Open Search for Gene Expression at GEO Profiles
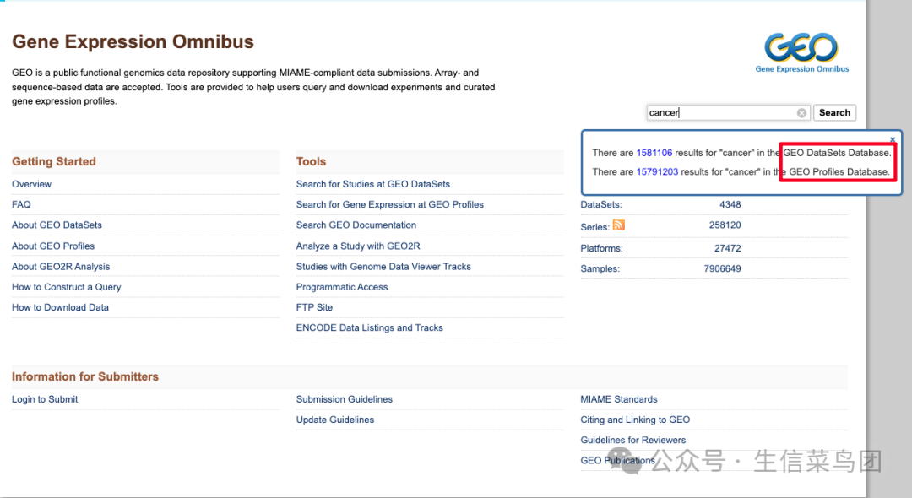The width and height of the screenshot is (912, 498). (389, 204)
